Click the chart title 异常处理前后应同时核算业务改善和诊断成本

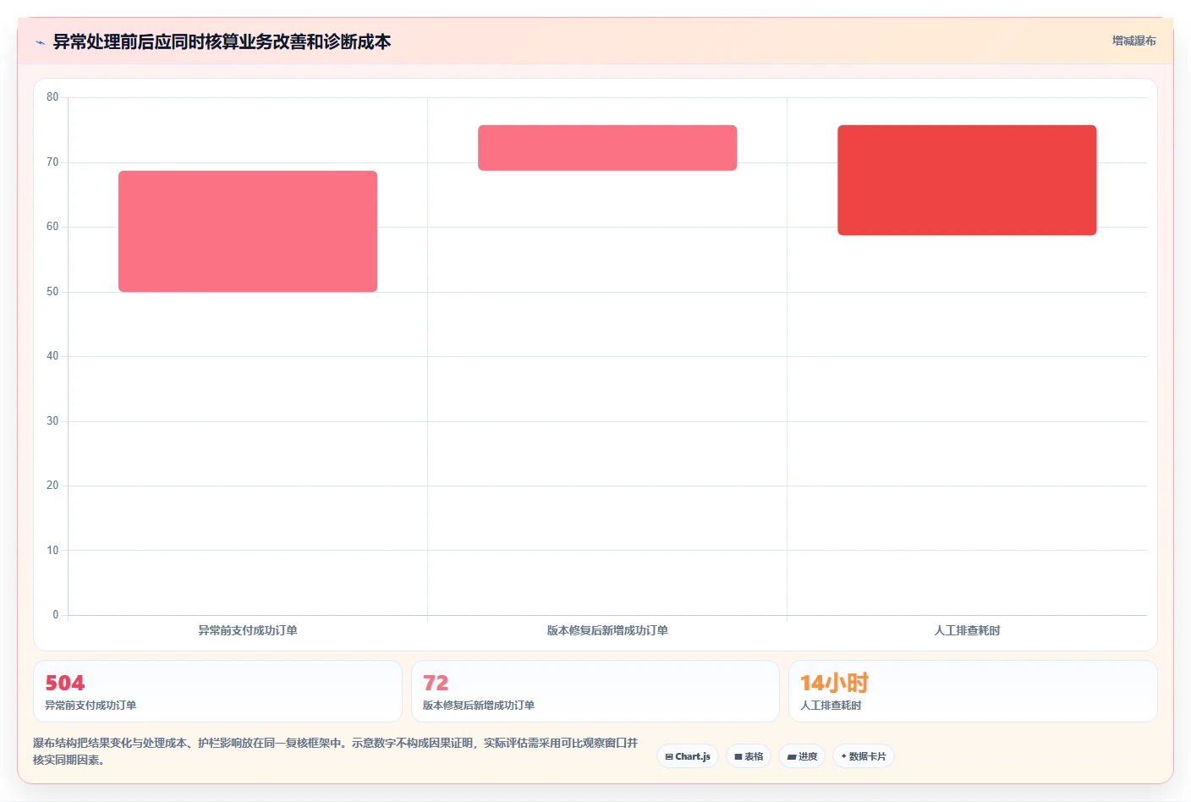pos(222,41)
